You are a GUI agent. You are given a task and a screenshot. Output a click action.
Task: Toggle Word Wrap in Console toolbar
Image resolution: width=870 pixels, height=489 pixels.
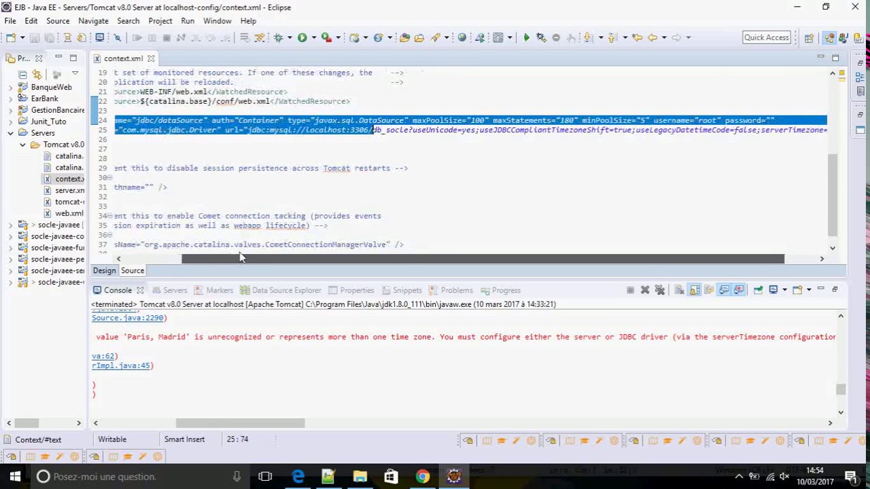[709, 290]
